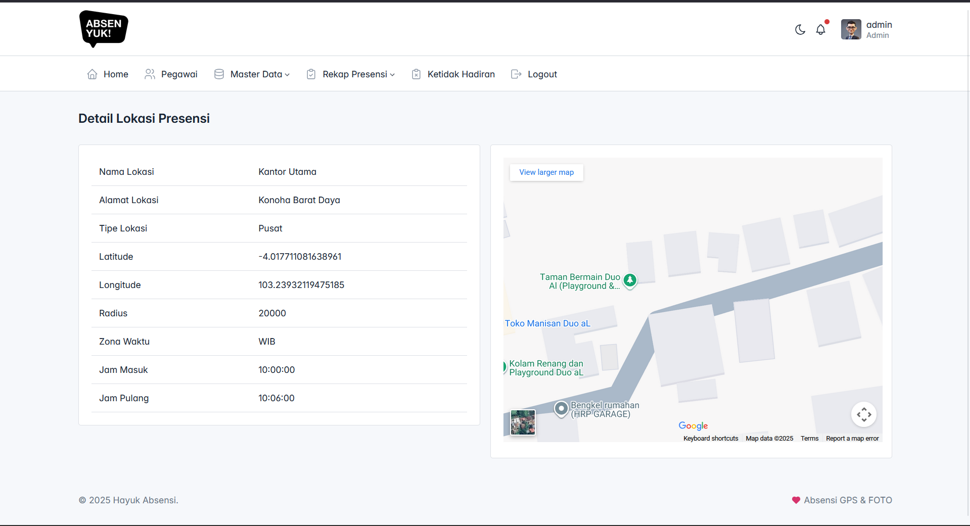Click the Pegawai people icon
Viewport: 970px width, 526px height.
[150, 74]
